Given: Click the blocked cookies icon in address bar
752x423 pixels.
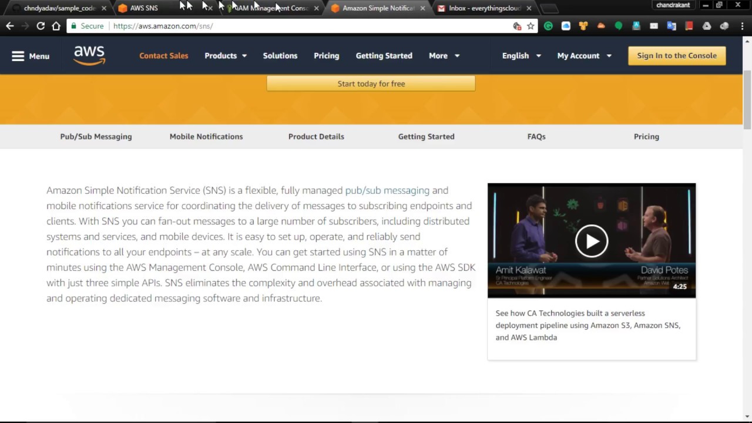Looking at the screenshot, I should (x=517, y=26).
